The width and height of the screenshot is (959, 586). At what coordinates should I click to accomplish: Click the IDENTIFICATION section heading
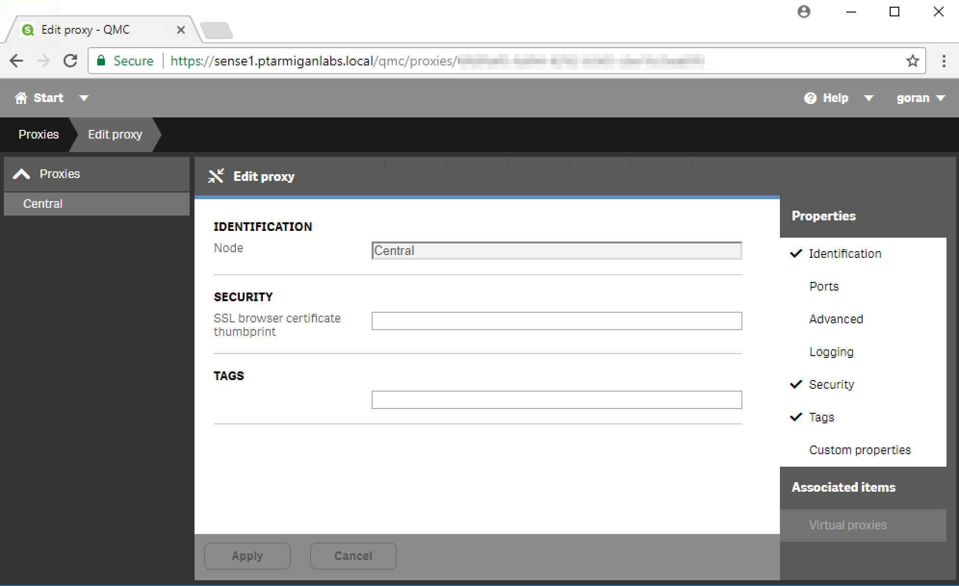pos(263,227)
